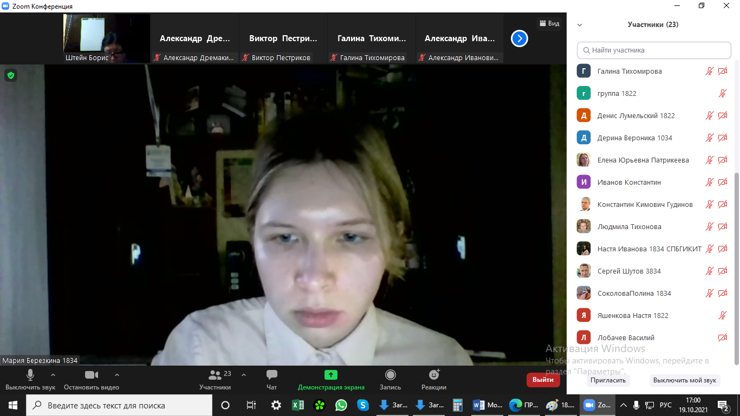Viewport: 740px width, 416px height.
Task: Click the Найти участника search field
Action: coord(654,50)
